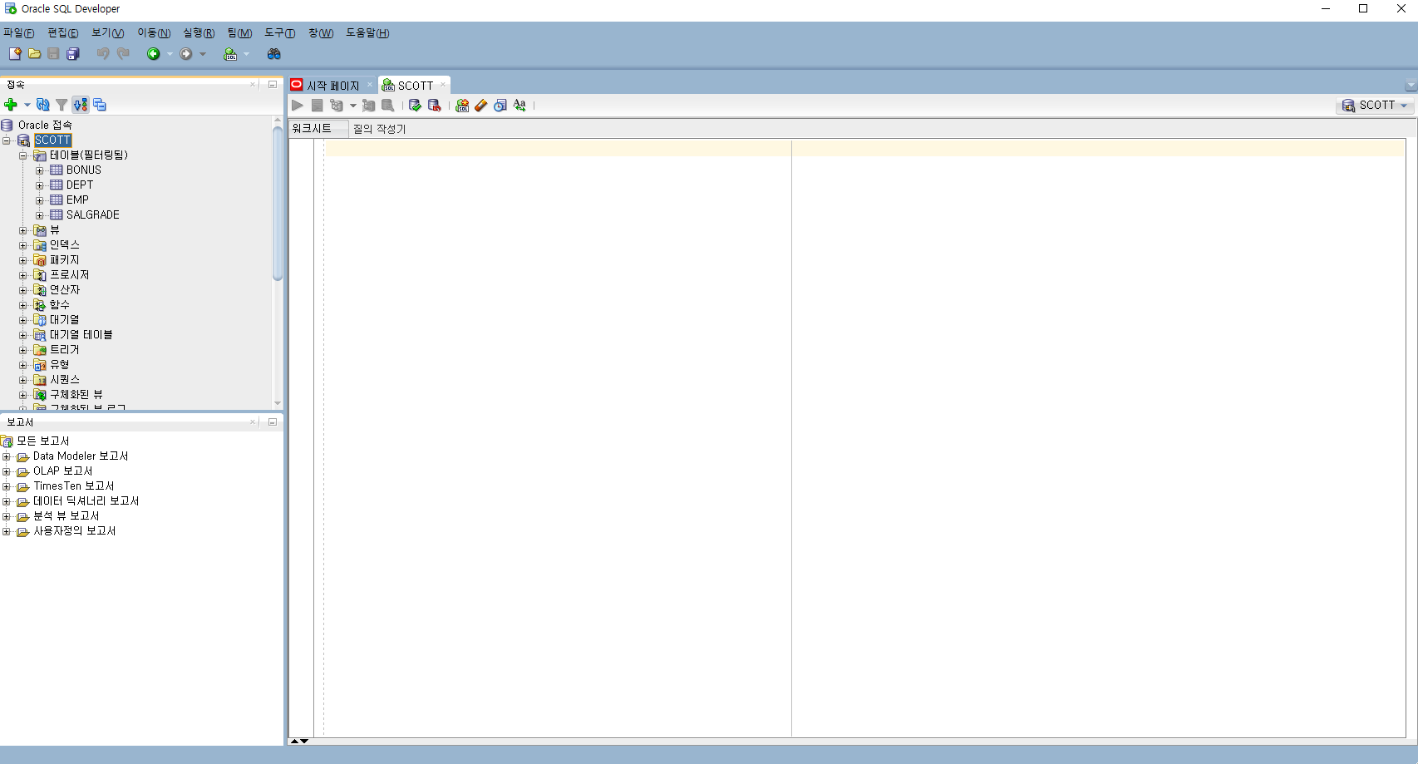Select the 시퀀스 tree item
The height and width of the screenshot is (764, 1418).
point(65,380)
